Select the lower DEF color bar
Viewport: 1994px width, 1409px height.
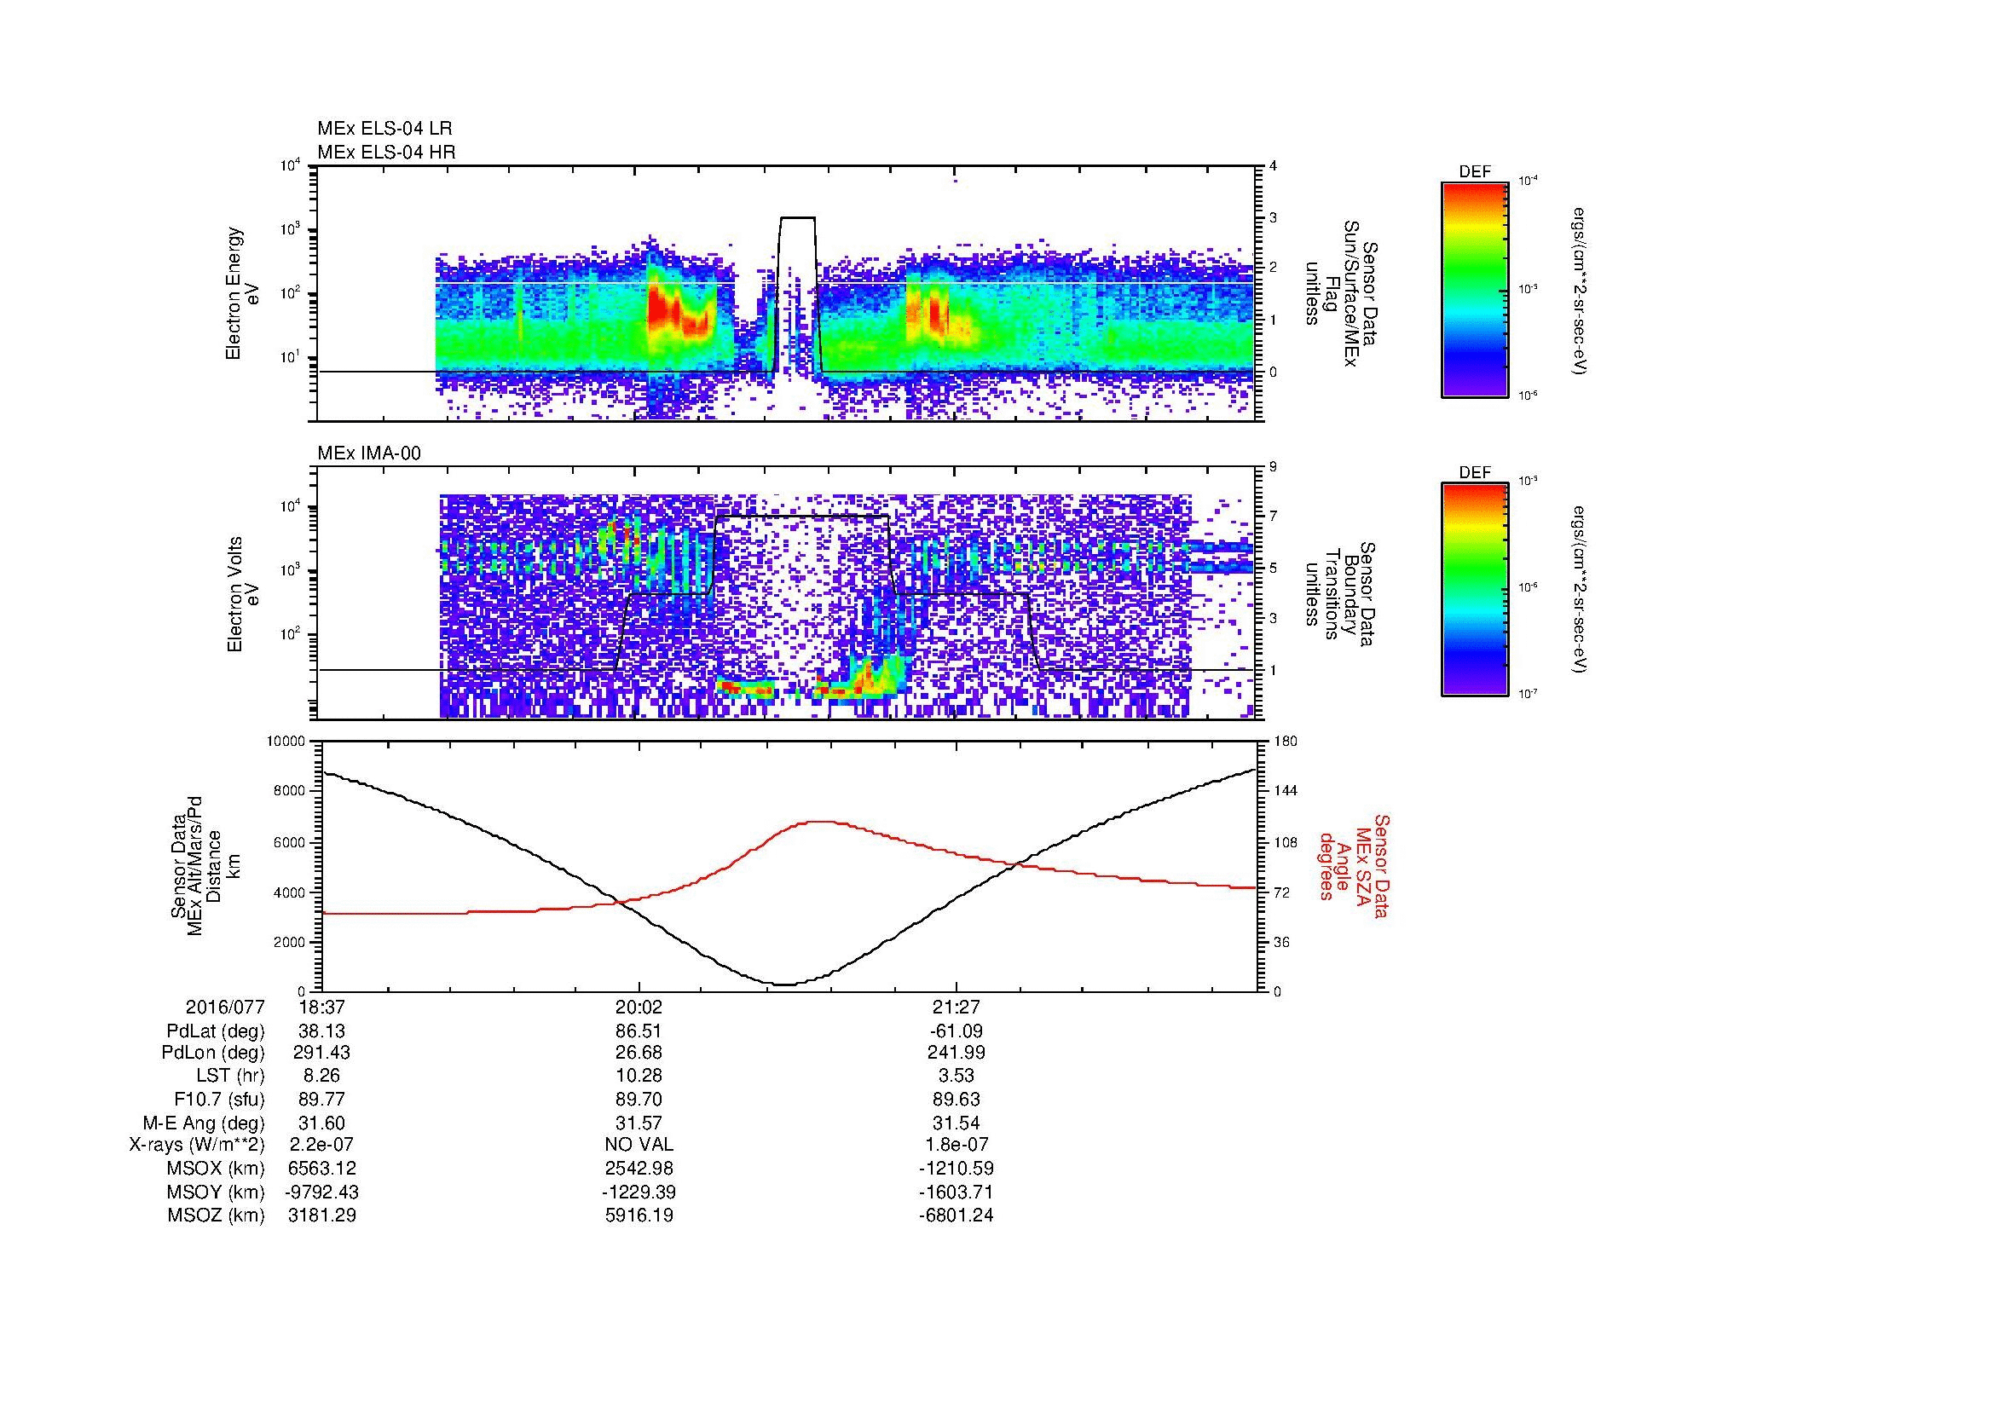point(1474,590)
